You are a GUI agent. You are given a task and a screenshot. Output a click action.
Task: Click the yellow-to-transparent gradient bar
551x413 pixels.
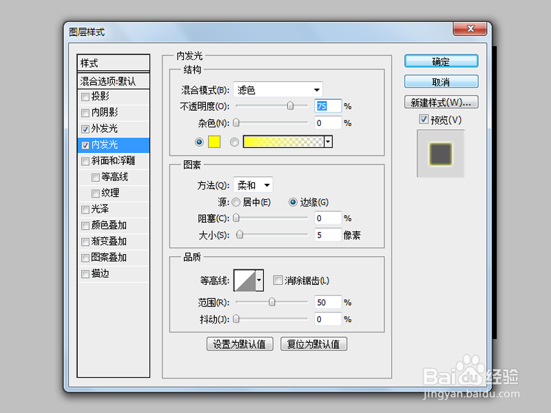(x=284, y=142)
